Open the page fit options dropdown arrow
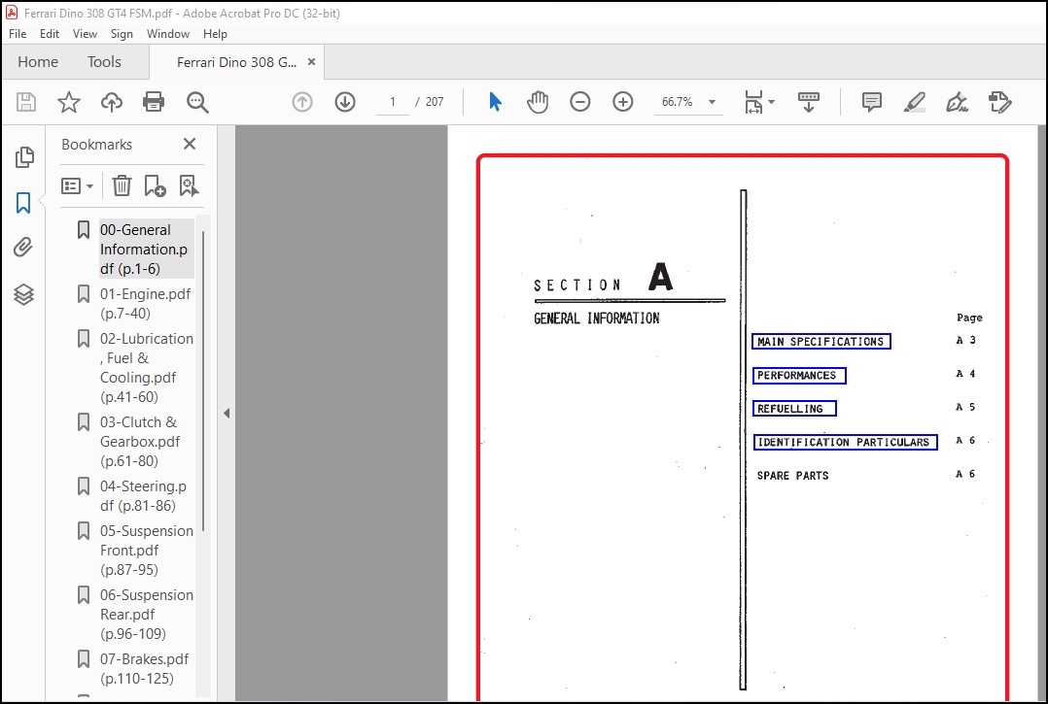1048x704 pixels. pyautogui.click(x=771, y=102)
